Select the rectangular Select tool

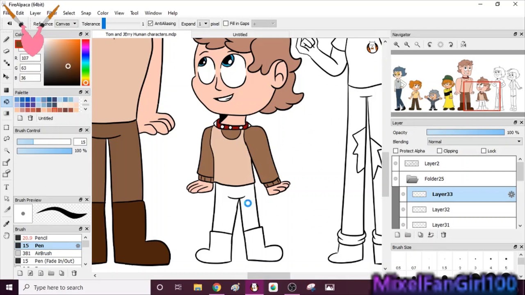point(6,127)
